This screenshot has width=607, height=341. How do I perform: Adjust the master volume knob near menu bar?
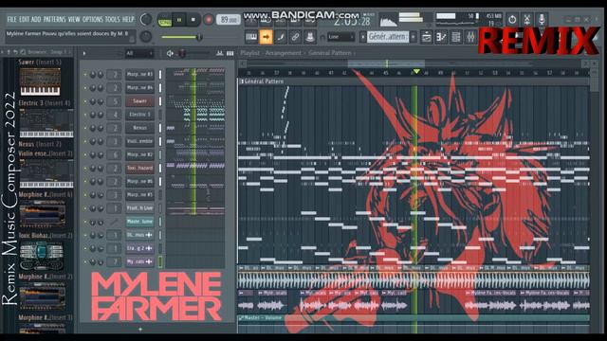click(x=146, y=20)
